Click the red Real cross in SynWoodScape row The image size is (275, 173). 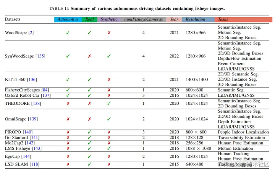tap(89, 56)
